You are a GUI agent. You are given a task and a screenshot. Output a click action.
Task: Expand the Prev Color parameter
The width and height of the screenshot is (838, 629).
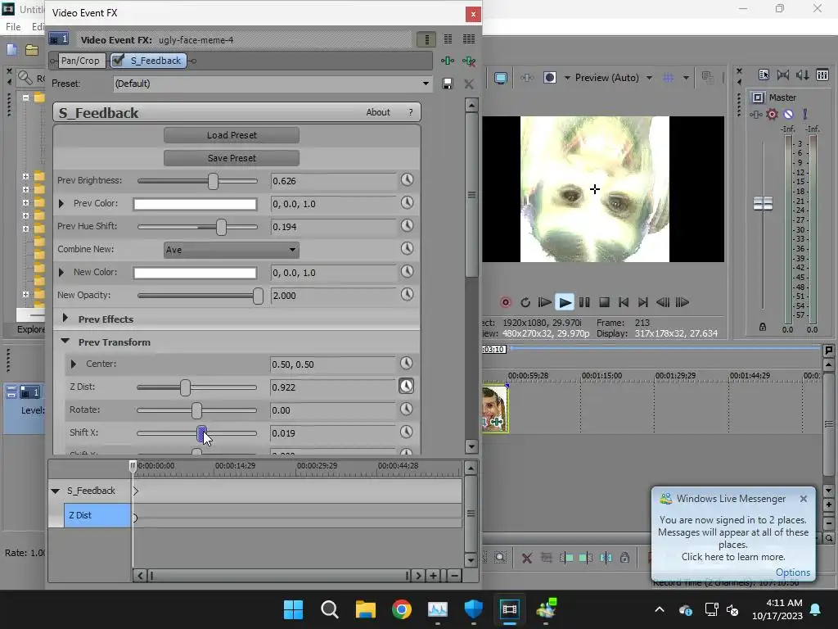pyautogui.click(x=61, y=203)
